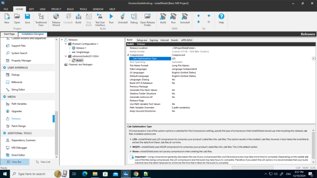Screen dimensions: 317x178
Task: Click the Stop Build icon
Action: click(x=88, y=20)
